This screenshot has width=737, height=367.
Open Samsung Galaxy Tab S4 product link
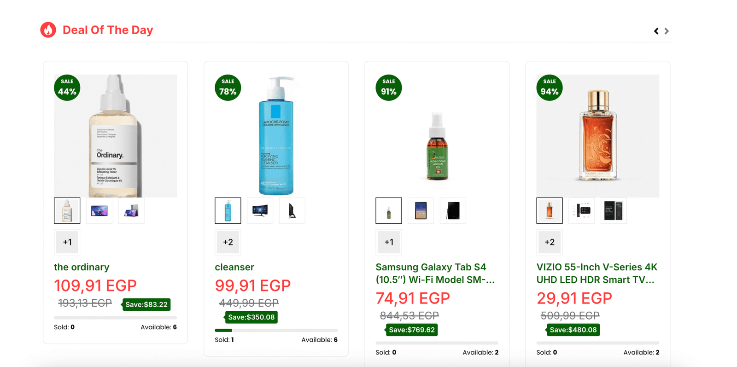point(435,274)
